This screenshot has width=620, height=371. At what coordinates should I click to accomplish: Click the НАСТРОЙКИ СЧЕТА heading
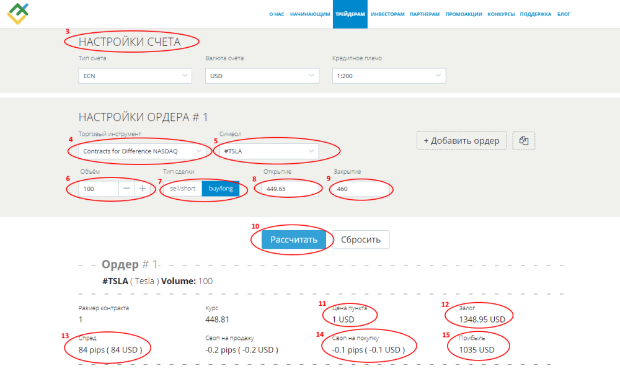coord(130,42)
